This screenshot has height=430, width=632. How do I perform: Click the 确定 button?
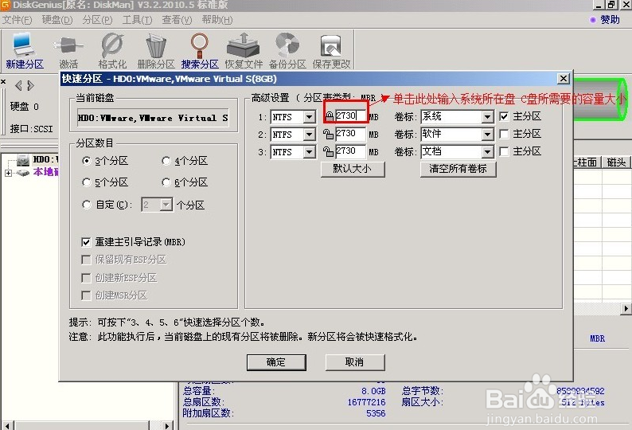point(276,362)
